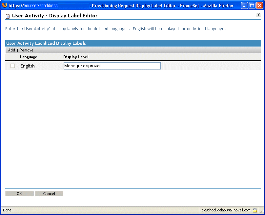The height and width of the screenshot is (215, 265).
Task: Click Add in the labels toolbar
Action: (11, 50)
